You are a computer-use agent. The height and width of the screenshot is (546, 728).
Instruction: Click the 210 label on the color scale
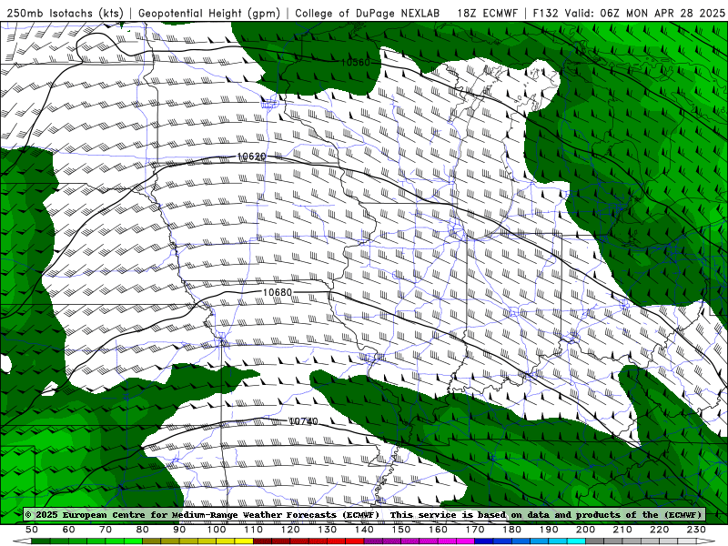point(622,530)
